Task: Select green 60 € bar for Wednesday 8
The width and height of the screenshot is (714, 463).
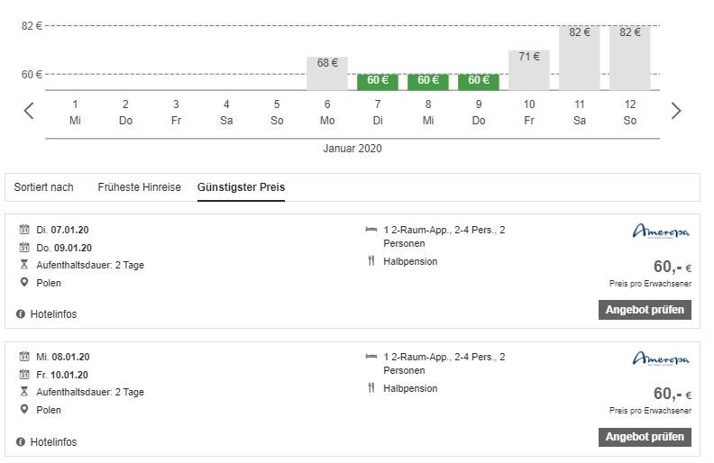Action: click(428, 81)
